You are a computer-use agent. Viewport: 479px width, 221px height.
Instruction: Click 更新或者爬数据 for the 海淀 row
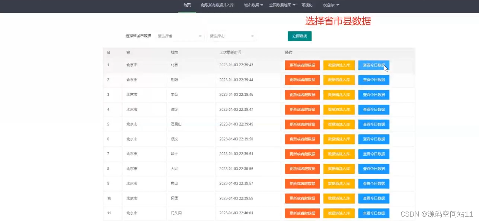[x=302, y=110]
